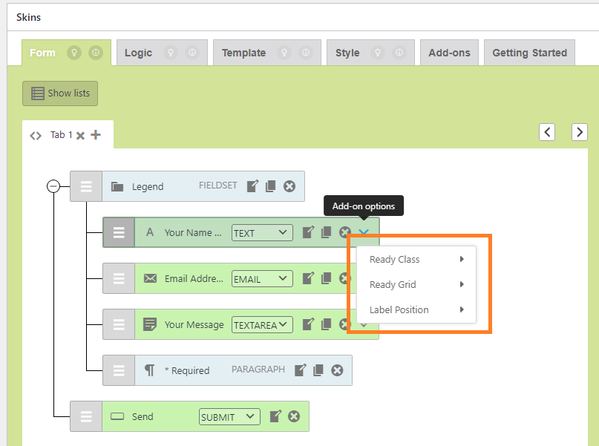The height and width of the screenshot is (446, 599).
Task: Duplicate the Legend fieldset
Action: click(x=271, y=186)
